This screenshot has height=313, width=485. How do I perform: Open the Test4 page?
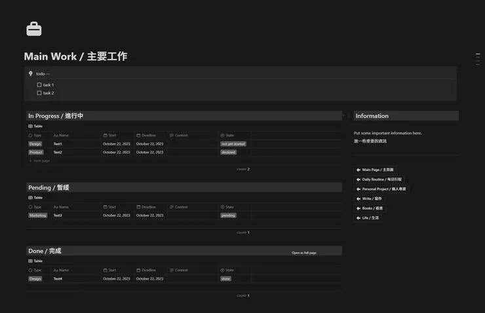tap(58, 279)
